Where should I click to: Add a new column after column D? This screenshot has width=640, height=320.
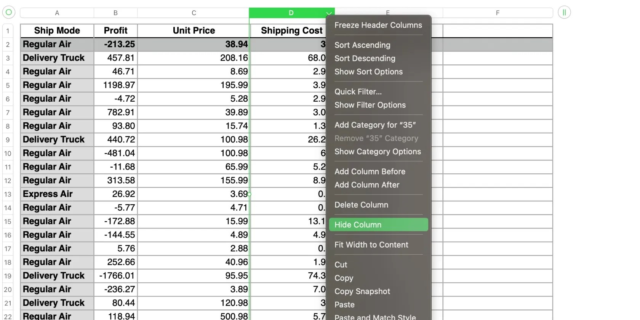366,185
